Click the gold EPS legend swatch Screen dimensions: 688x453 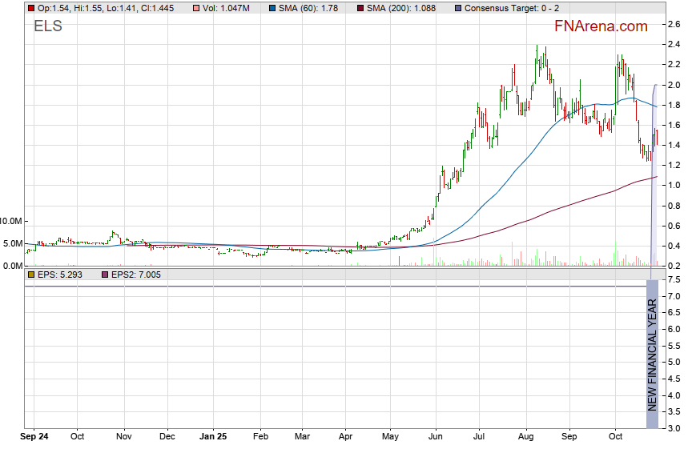click(x=30, y=275)
